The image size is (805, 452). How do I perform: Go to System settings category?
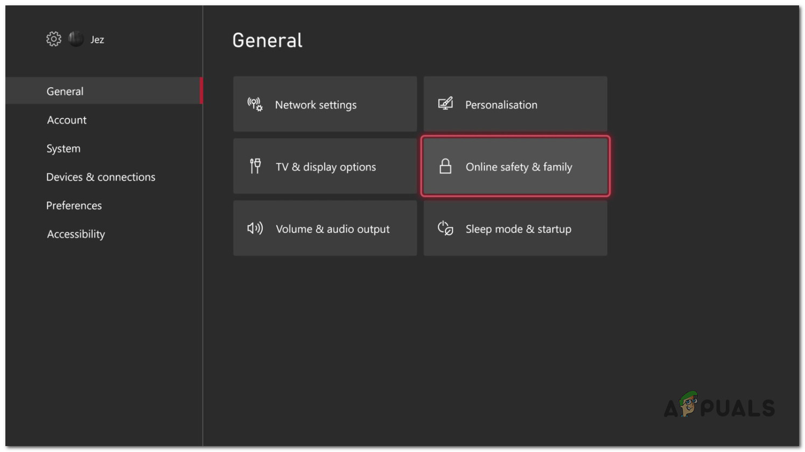64,148
